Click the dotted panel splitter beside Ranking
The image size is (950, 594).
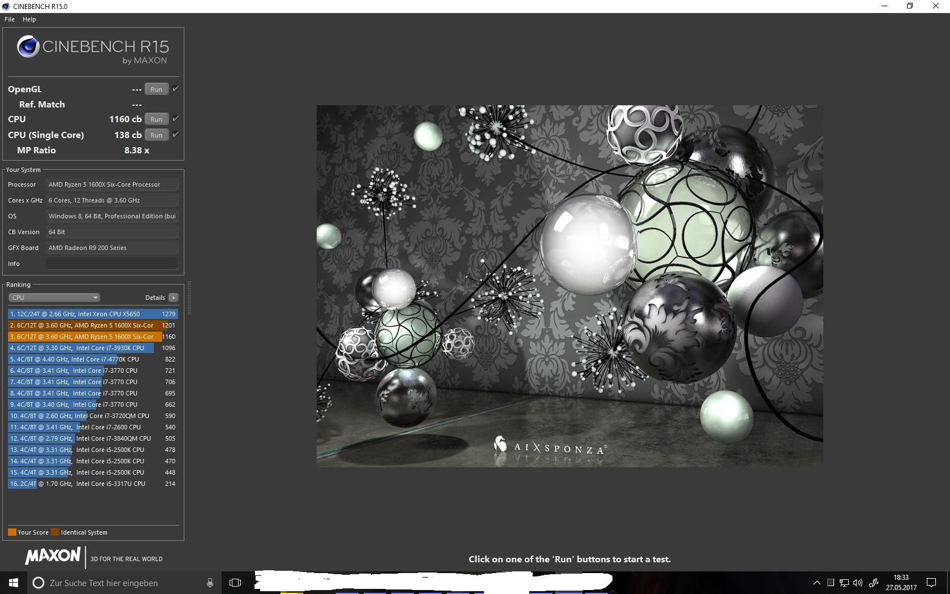click(189, 298)
